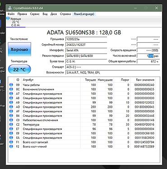Click the Текущее column header

point(88,80)
